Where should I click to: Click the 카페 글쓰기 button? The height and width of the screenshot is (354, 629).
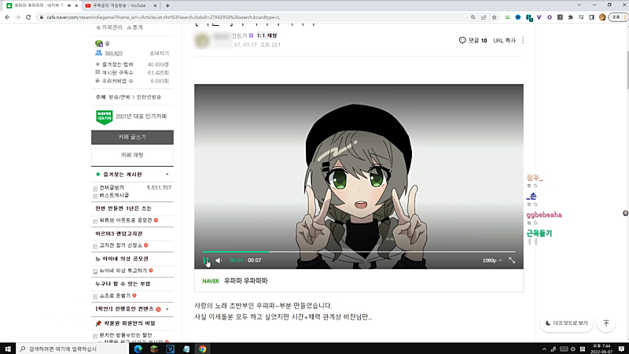(132, 137)
